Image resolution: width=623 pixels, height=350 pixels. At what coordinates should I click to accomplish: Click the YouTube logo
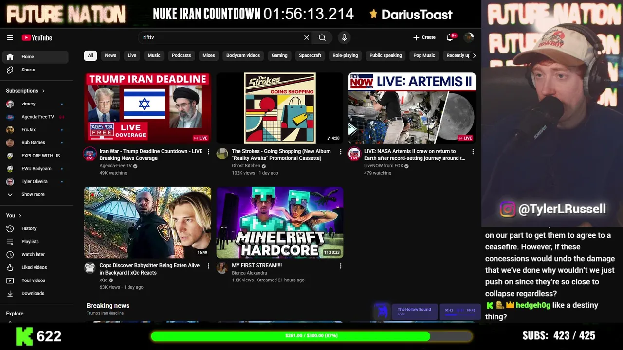pos(37,38)
